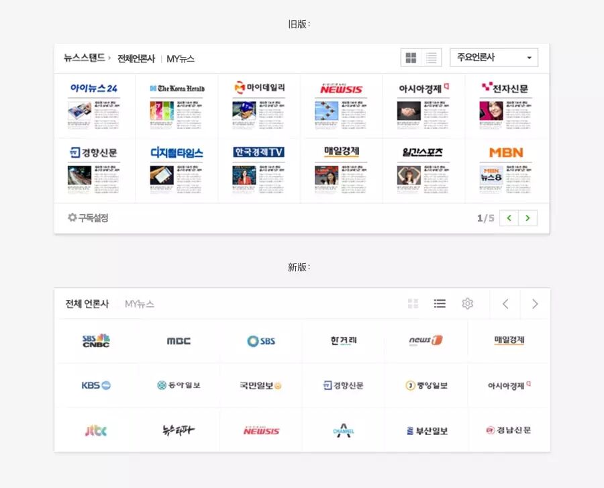Open 구독설정 subscription settings
Screen dimensions: 604x488
pyautogui.click(x=88, y=217)
